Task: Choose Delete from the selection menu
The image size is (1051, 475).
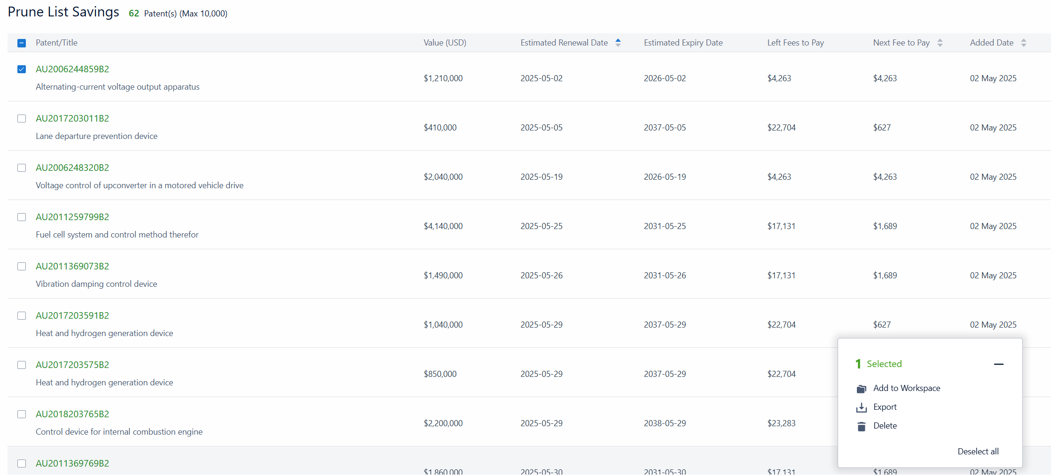Action: pos(885,426)
